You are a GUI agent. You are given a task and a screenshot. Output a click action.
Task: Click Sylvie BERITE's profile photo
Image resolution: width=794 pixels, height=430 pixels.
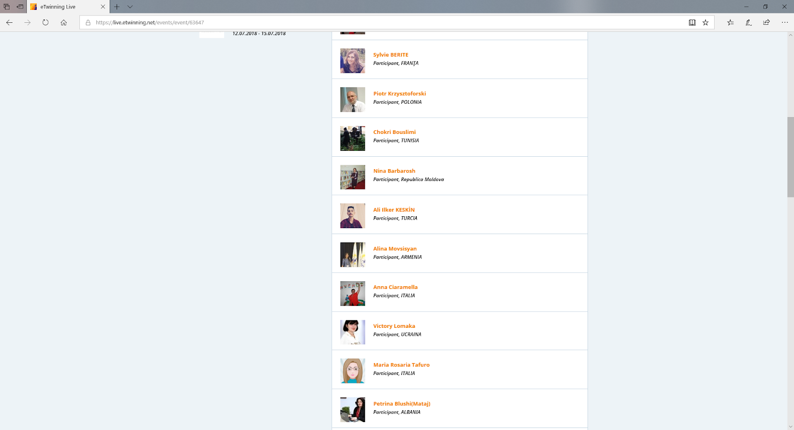coord(353,61)
